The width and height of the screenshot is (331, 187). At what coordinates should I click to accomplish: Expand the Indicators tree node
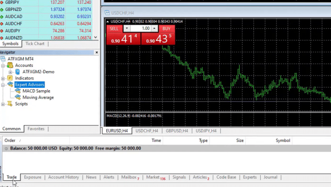[3, 78]
